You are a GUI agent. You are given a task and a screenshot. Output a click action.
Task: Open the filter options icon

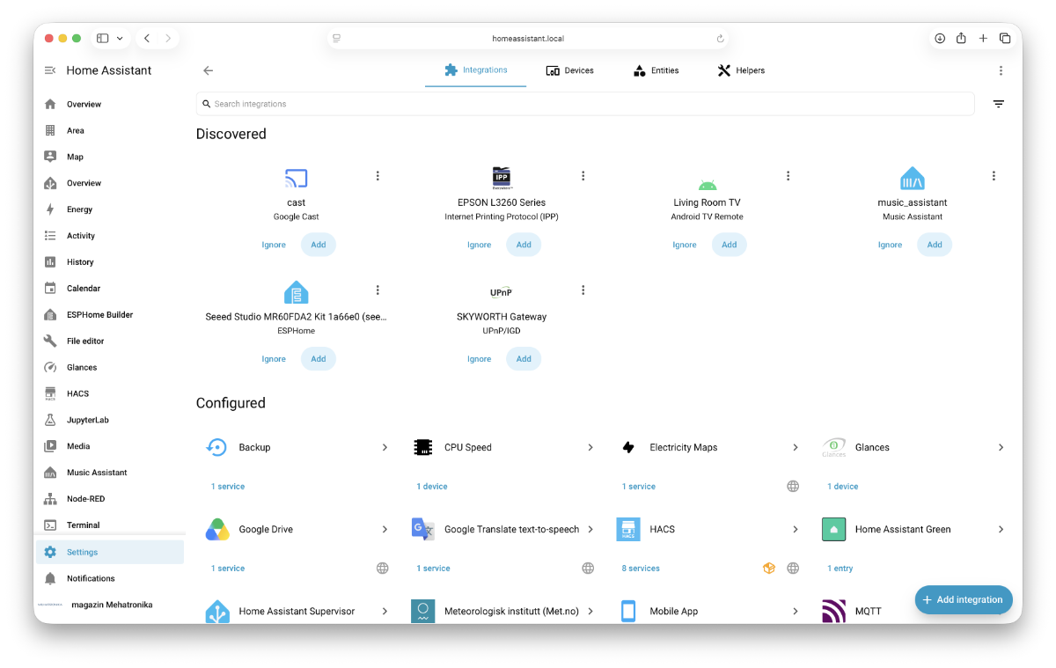point(999,104)
